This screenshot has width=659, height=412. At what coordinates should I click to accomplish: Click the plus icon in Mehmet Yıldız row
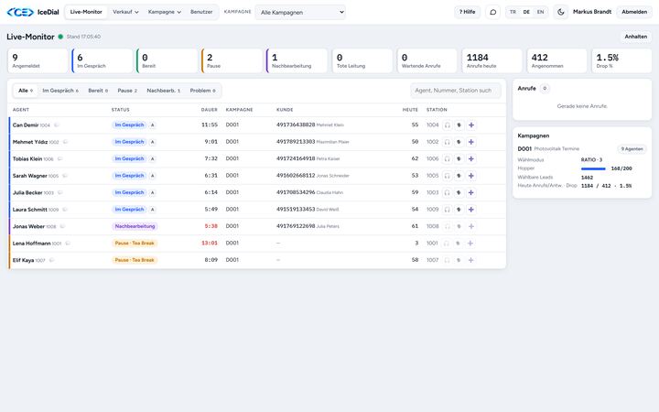click(471, 142)
